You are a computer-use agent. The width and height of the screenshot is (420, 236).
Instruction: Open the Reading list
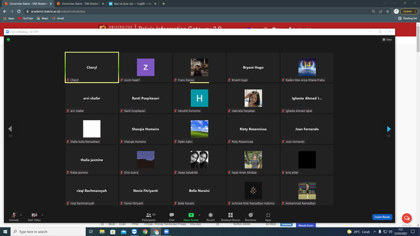tap(408, 18)
